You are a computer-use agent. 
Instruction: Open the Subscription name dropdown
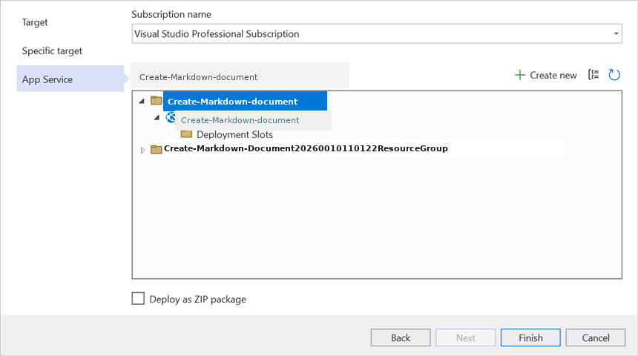[x=377, y=34]
